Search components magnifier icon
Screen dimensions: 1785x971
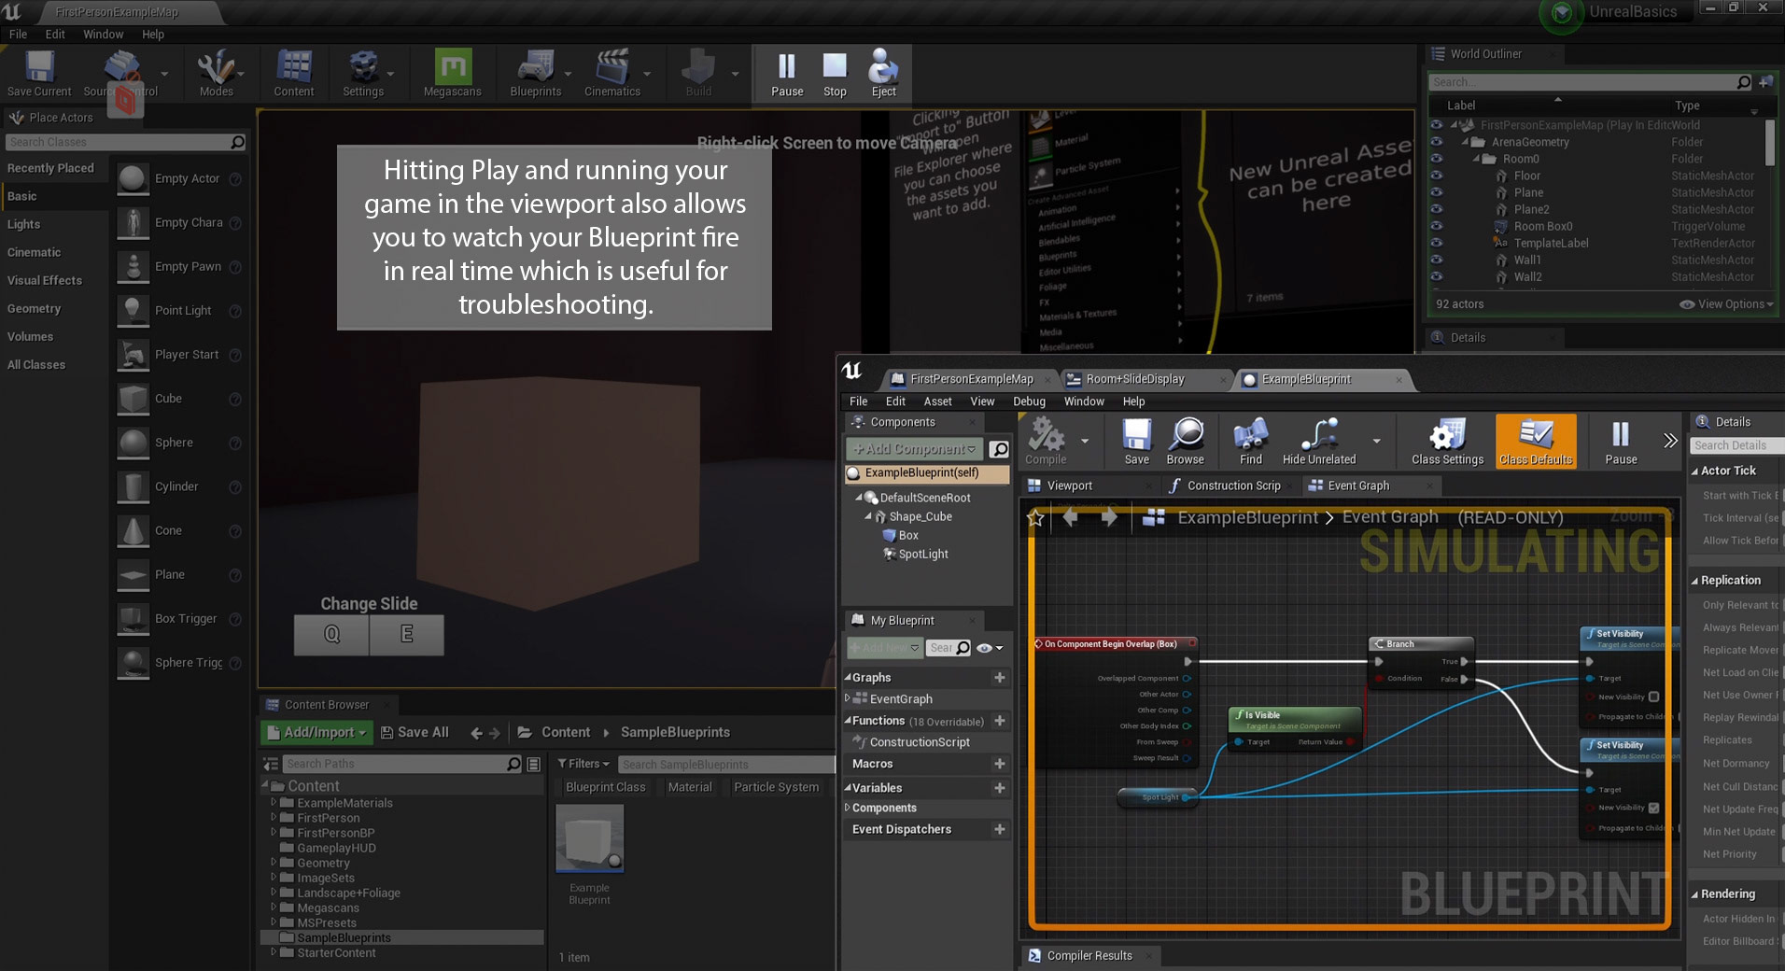click(x=999, y=449)
